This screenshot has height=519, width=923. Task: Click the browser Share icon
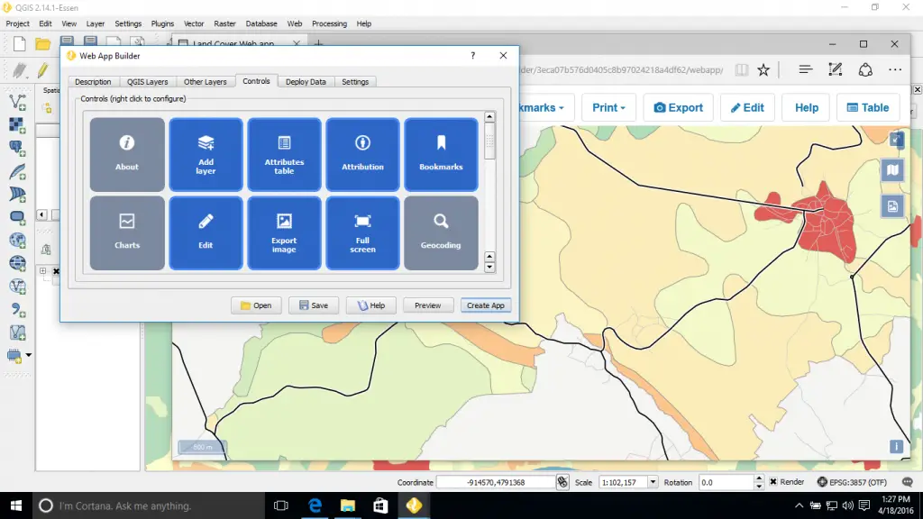click(x=865, y=69)
